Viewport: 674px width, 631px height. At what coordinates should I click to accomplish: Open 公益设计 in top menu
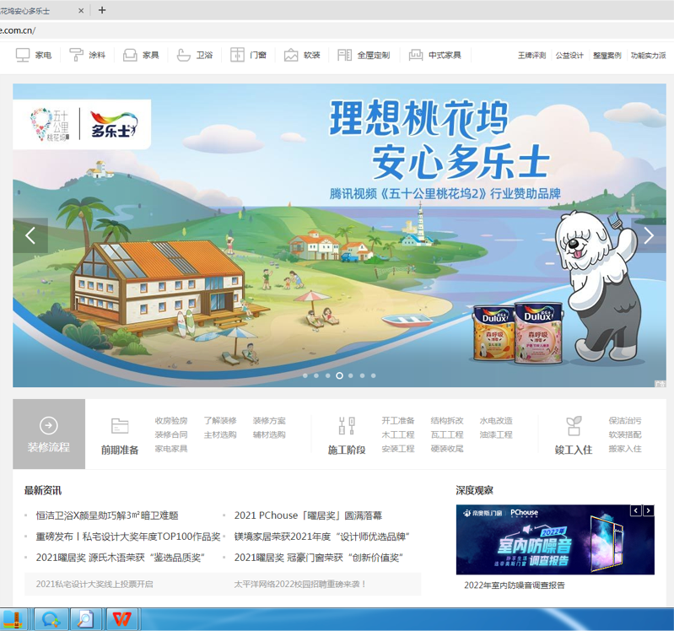click(569, 56)
